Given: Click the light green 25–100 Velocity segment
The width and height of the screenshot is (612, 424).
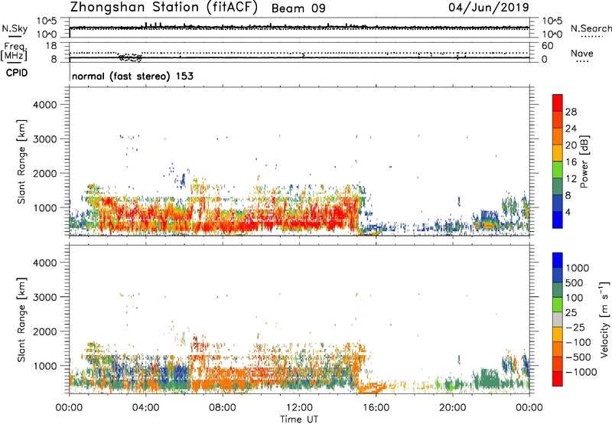Looking at the screenshot, I should pos(558,305).
